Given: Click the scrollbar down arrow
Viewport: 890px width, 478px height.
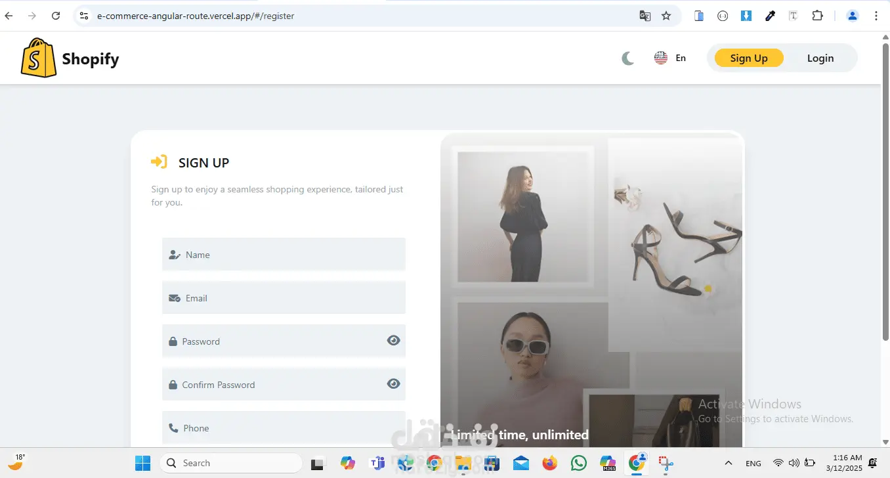Looking at the screenshot, I should click(885, 442).
